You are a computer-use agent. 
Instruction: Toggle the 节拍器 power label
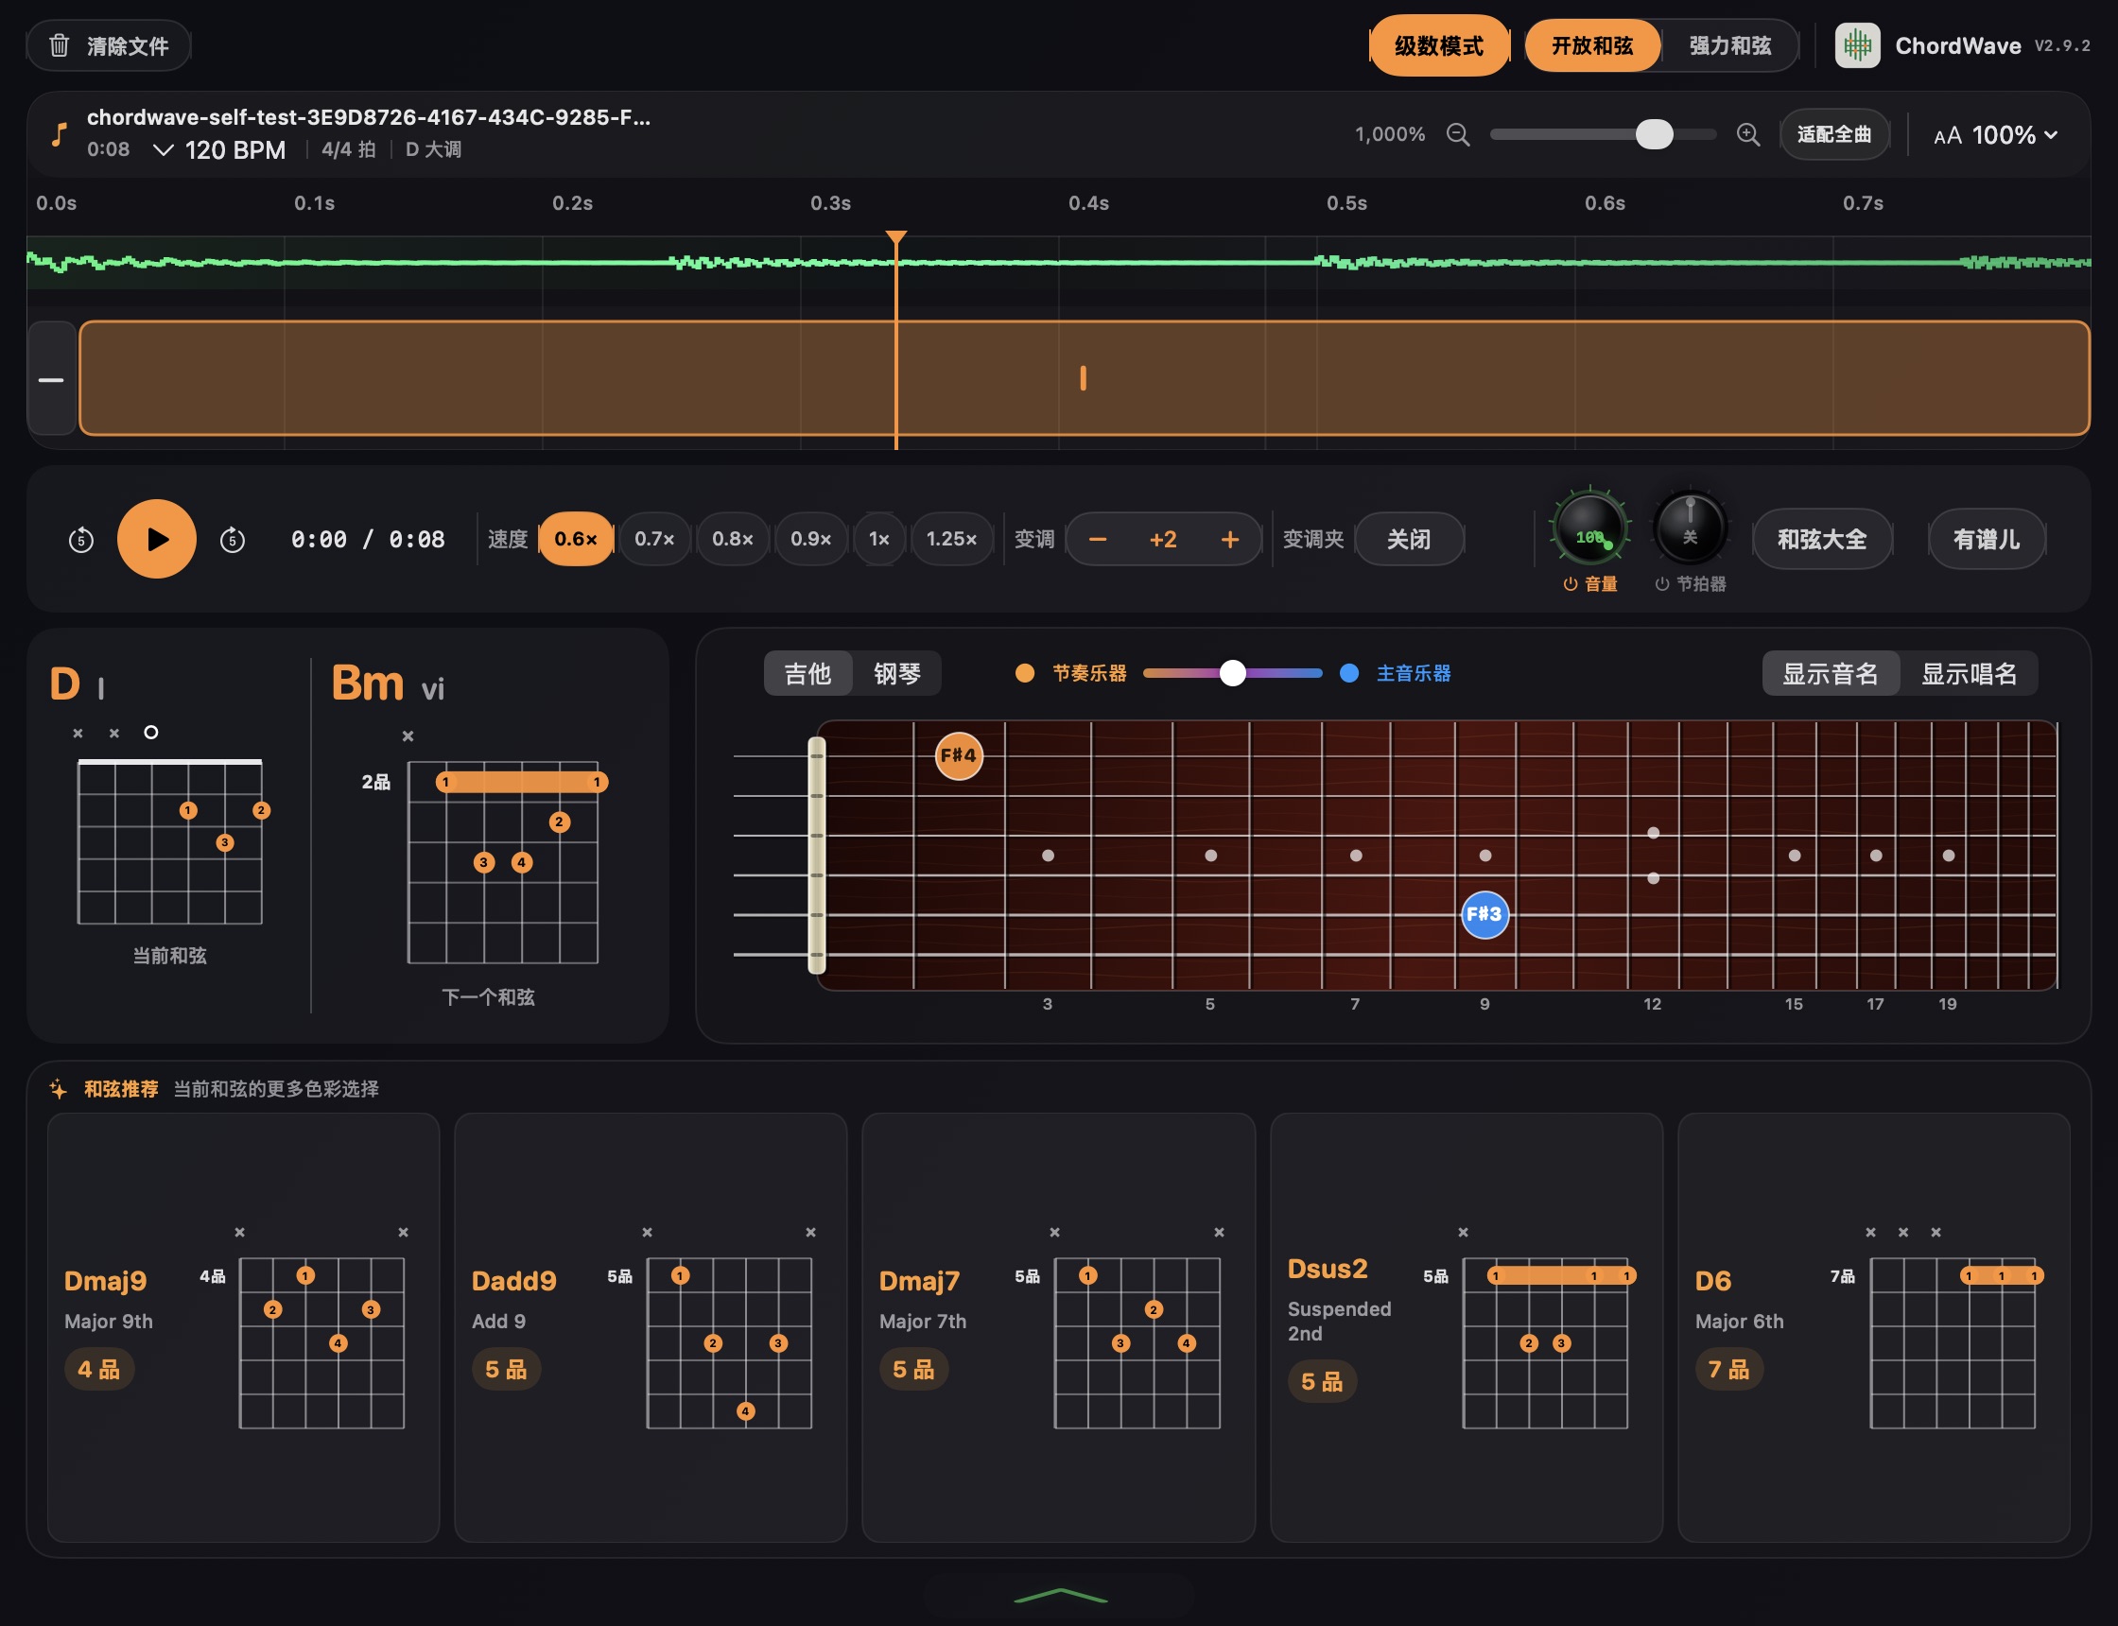click(x=1690, y=583)
